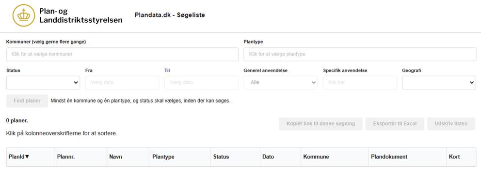This screenshot has height=174, width=481.
Task: Sort by the Plannr. column header
Action: [66, 157]
